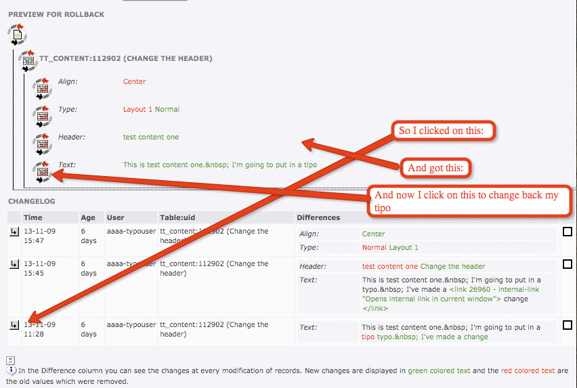The image size is (577, 388).
Task: Tick the checkbox for the 15:47 changelog row
Action: pos(568,232)
